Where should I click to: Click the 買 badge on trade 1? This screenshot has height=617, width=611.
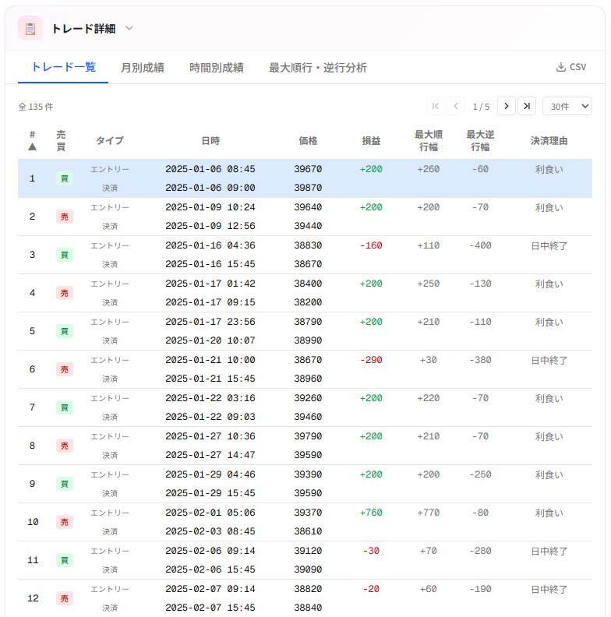[x=65, y=179]
